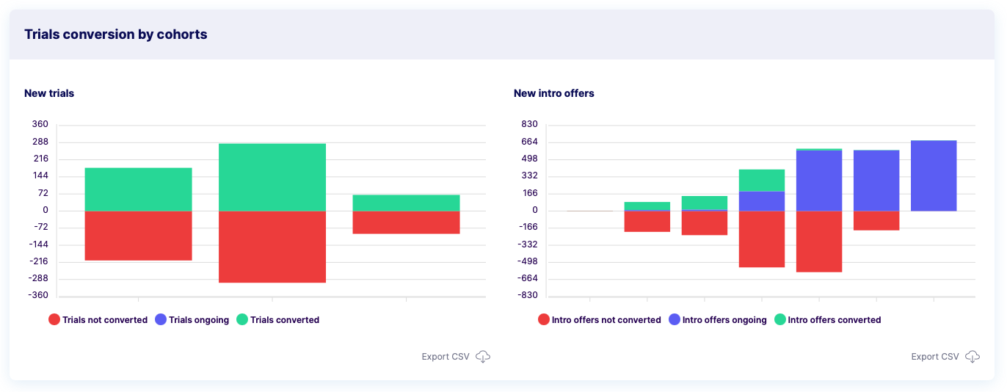This screenshot has width=1007, height=392.
Task: Click the Trials conversion by cohorts heading
Action: click(116, 35)
